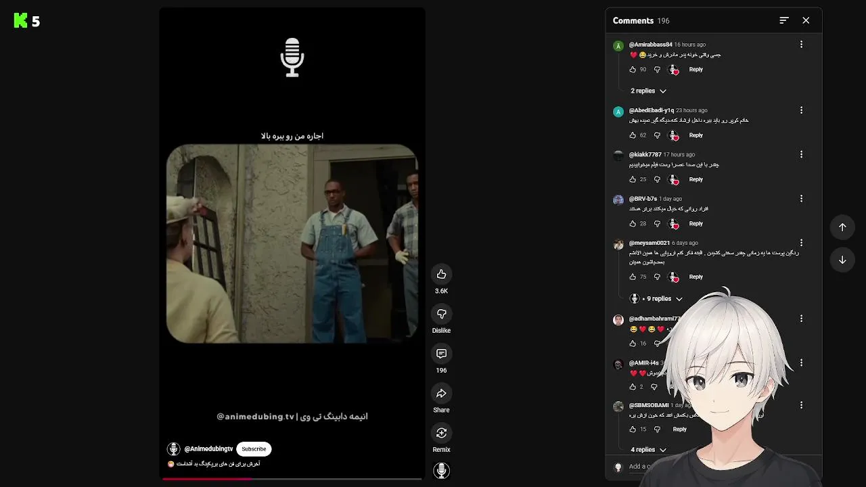Viewport: 866px width, 487px height.
Task: Open the Remix option
Action: 441,433
